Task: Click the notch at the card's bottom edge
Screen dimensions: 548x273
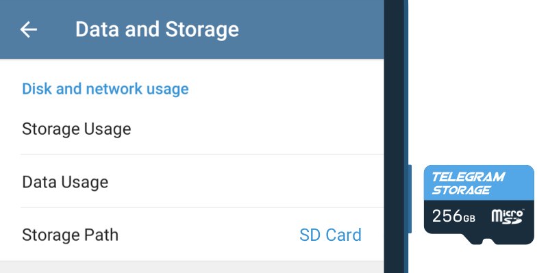Action: point(488,242)
